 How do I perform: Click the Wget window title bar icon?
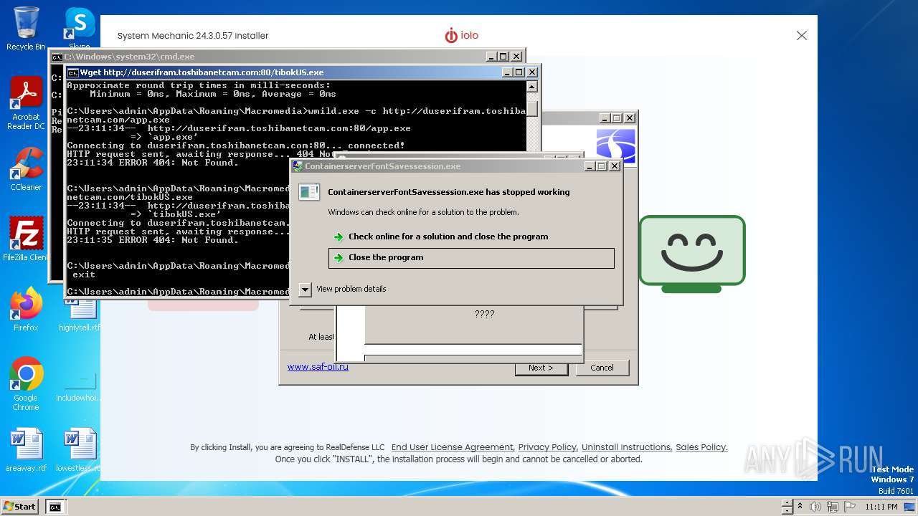[x=72, y=72]
